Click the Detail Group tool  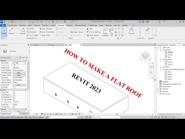[77, 32]
